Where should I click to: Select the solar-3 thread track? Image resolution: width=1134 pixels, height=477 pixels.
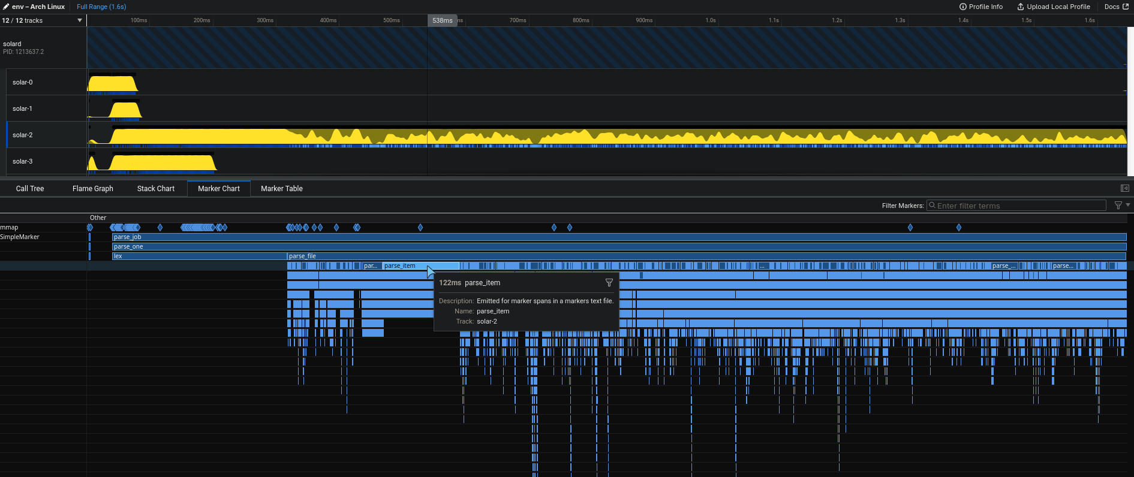point(46,161)
